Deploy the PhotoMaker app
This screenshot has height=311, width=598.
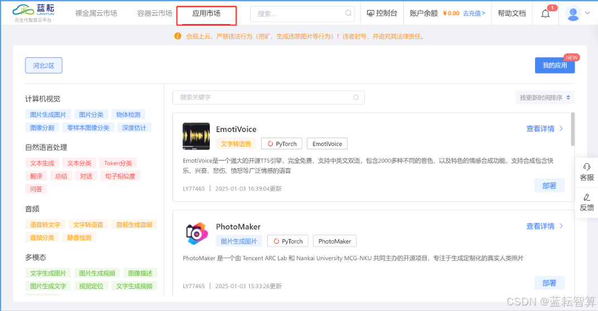[549, 283]
